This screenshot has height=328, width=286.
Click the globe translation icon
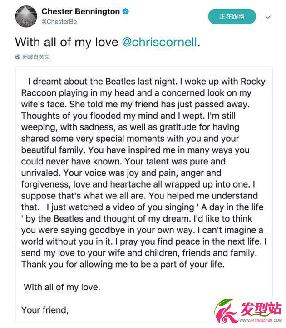point(18,57)
